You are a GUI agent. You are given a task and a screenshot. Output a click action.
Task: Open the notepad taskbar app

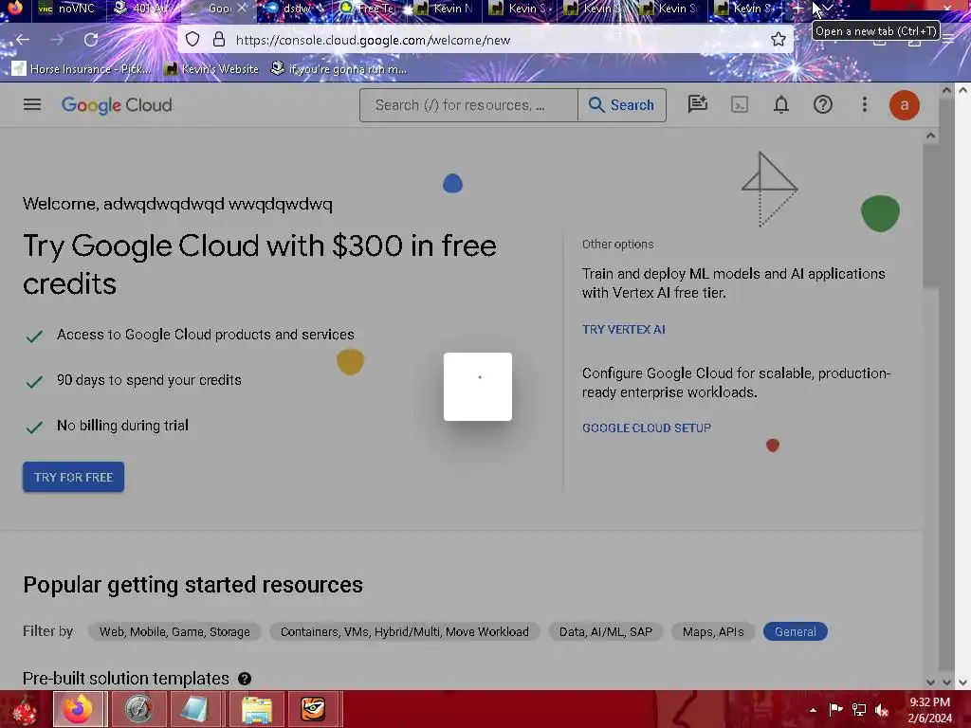pos(195,709)
